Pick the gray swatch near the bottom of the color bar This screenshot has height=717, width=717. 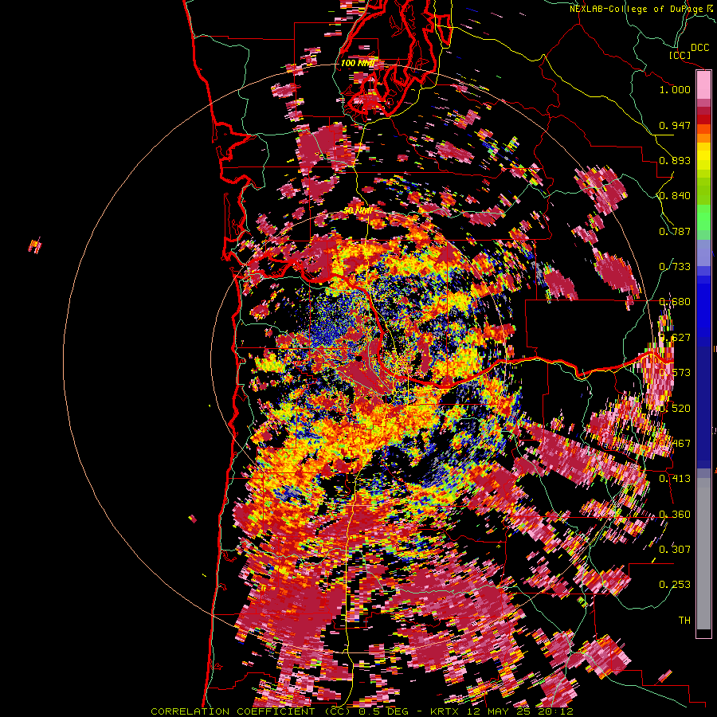[703, 558]
